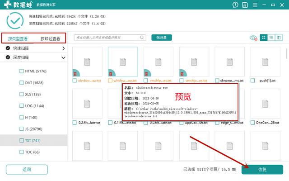
Task: Click the first window...aw.txt file thumbnail
Action: (x=87, y=62)
